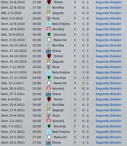
Task: Click Malecnik white shield on 3-10-2010 row
Action: pos(49,40)
